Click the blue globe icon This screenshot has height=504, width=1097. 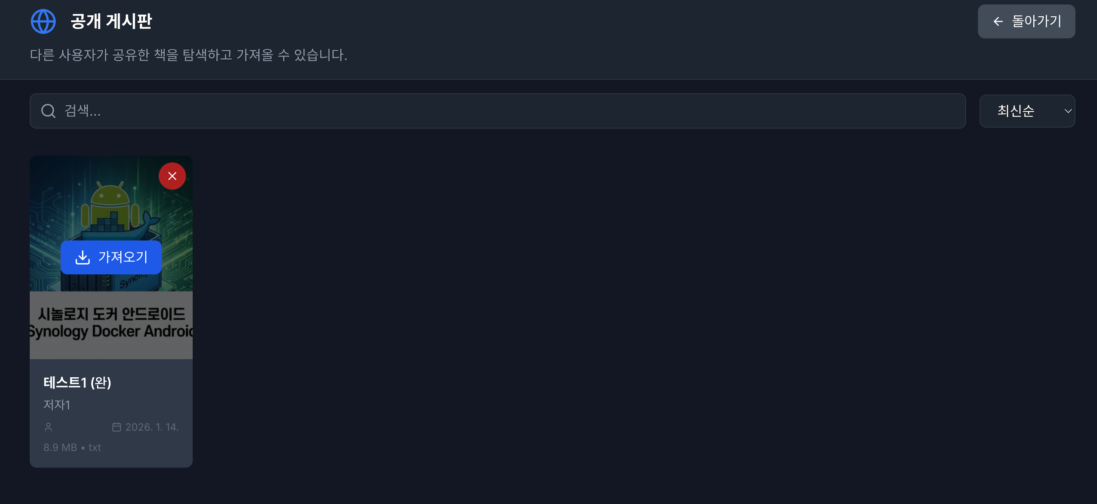pyautogui.click(x=43, y=21)
